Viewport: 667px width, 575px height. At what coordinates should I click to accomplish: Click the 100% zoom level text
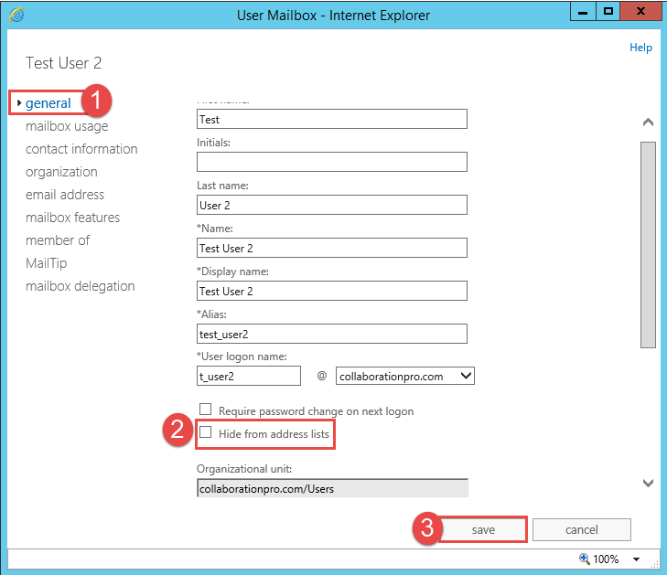[x=606, y=559]
